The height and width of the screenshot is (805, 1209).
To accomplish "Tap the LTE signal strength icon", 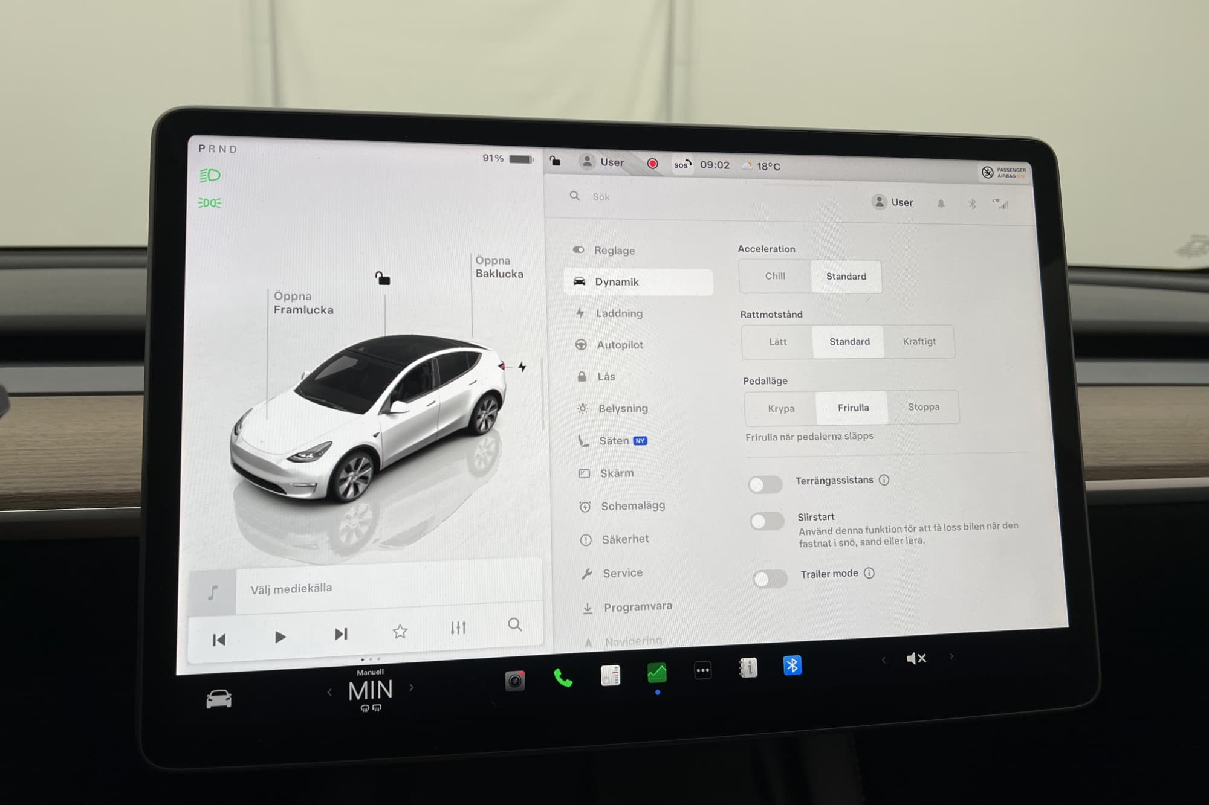I will click(x=1000, y=204).
